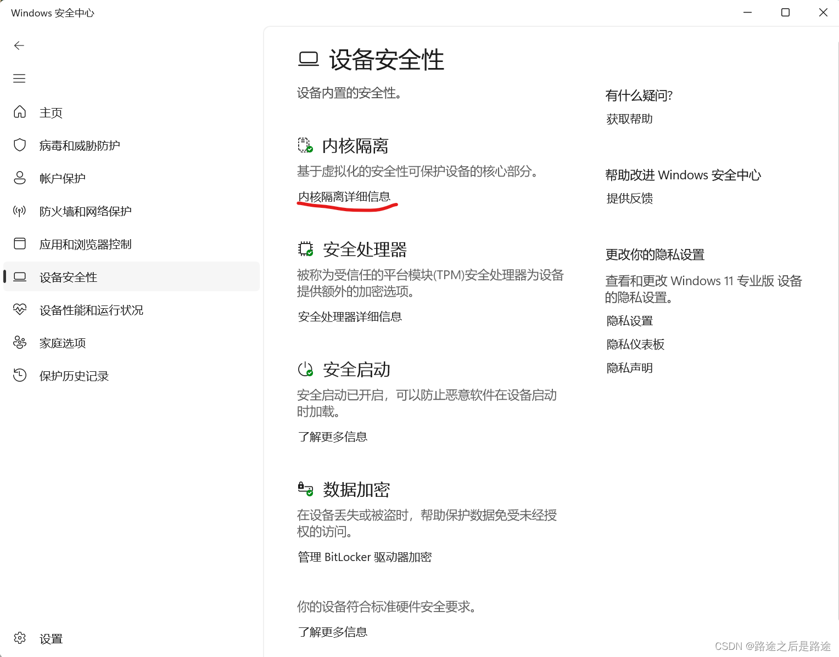
Task: Click the laptop icon for 设备安全性 in the sidebar
Action: 20,276
